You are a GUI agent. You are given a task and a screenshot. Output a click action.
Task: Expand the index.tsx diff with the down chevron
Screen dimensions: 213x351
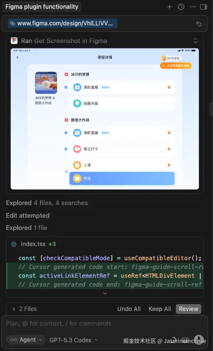point(105,293)
